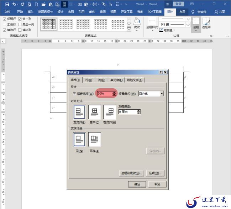The height and width of the screenshot is (209, 231).
Task: Choose Center alignment table icon in dialog
Action: tap(94, 112)
